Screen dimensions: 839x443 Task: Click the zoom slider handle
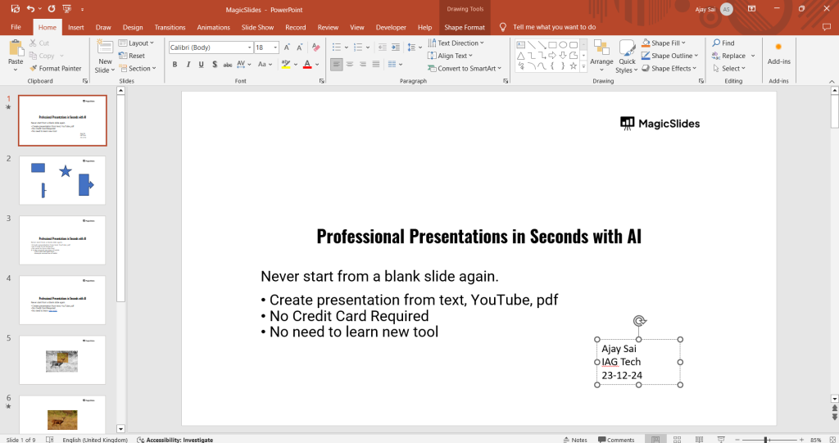[x=766, y=439]
